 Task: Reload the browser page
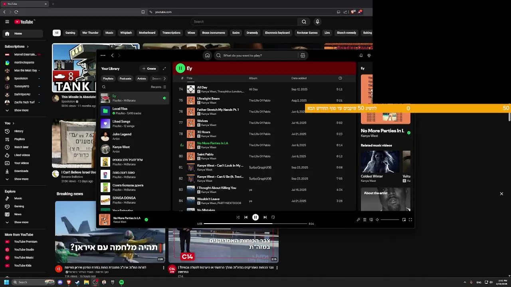click(x=16, y=12)
